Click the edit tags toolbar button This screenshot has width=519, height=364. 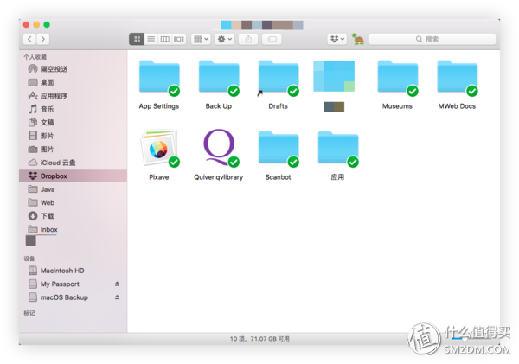(x=272, y=40)
